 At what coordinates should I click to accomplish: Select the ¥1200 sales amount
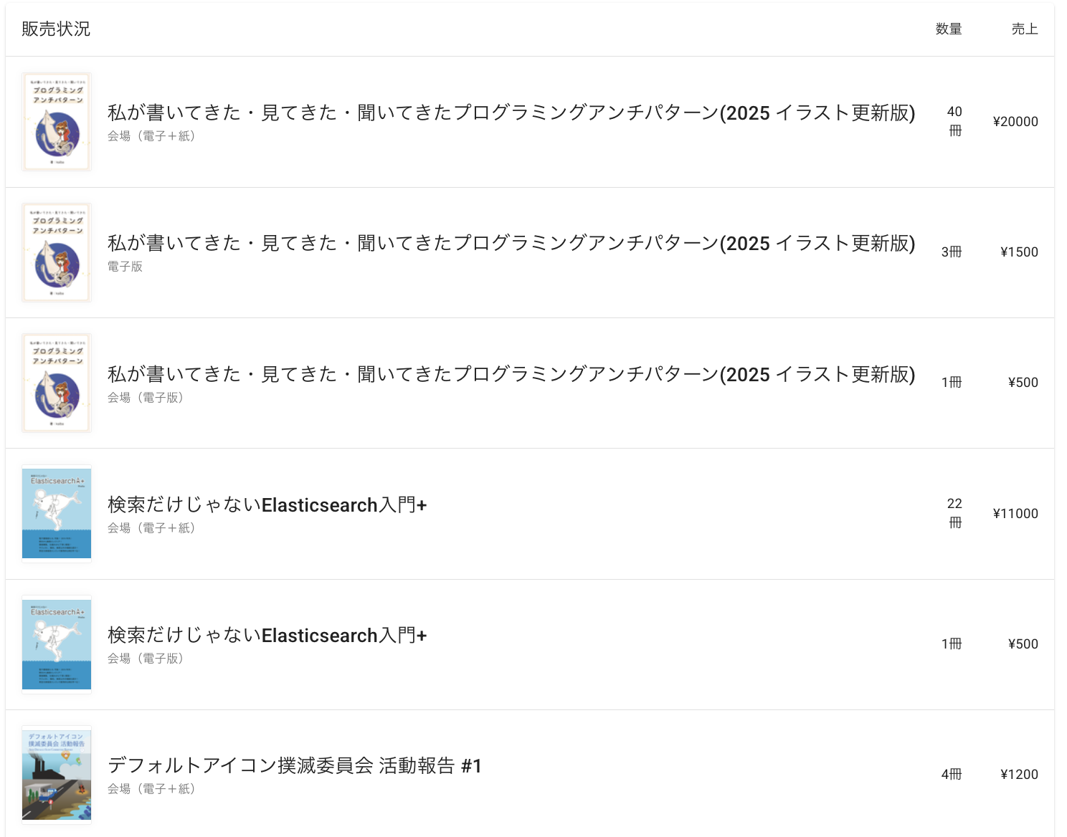click(1018, 775)
